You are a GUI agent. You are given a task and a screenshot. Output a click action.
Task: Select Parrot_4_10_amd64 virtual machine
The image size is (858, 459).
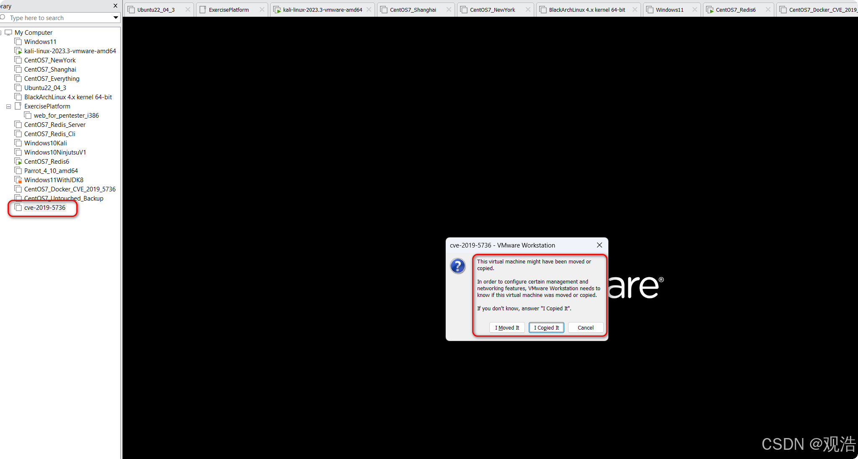[x=51, y=170]
